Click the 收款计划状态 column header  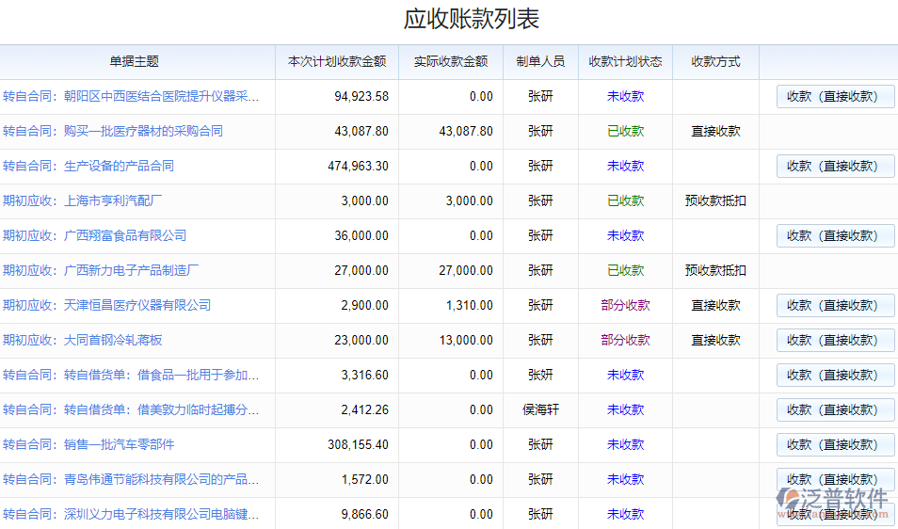(x=625, y=62)
